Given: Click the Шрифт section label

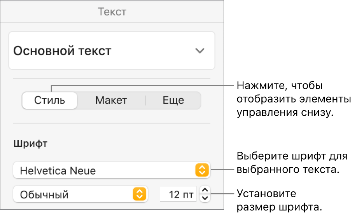Looking at the screenshot, I should pos(30,144).
